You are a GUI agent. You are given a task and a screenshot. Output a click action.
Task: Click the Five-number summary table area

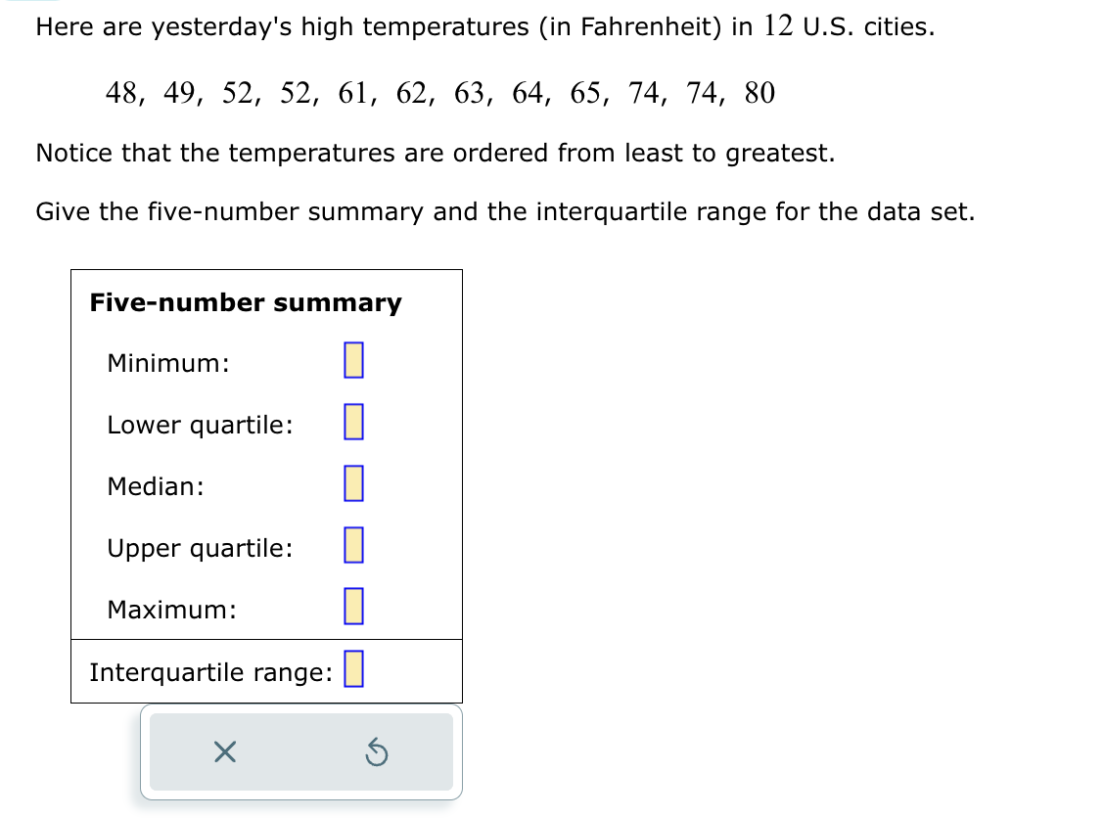(265, 484)
